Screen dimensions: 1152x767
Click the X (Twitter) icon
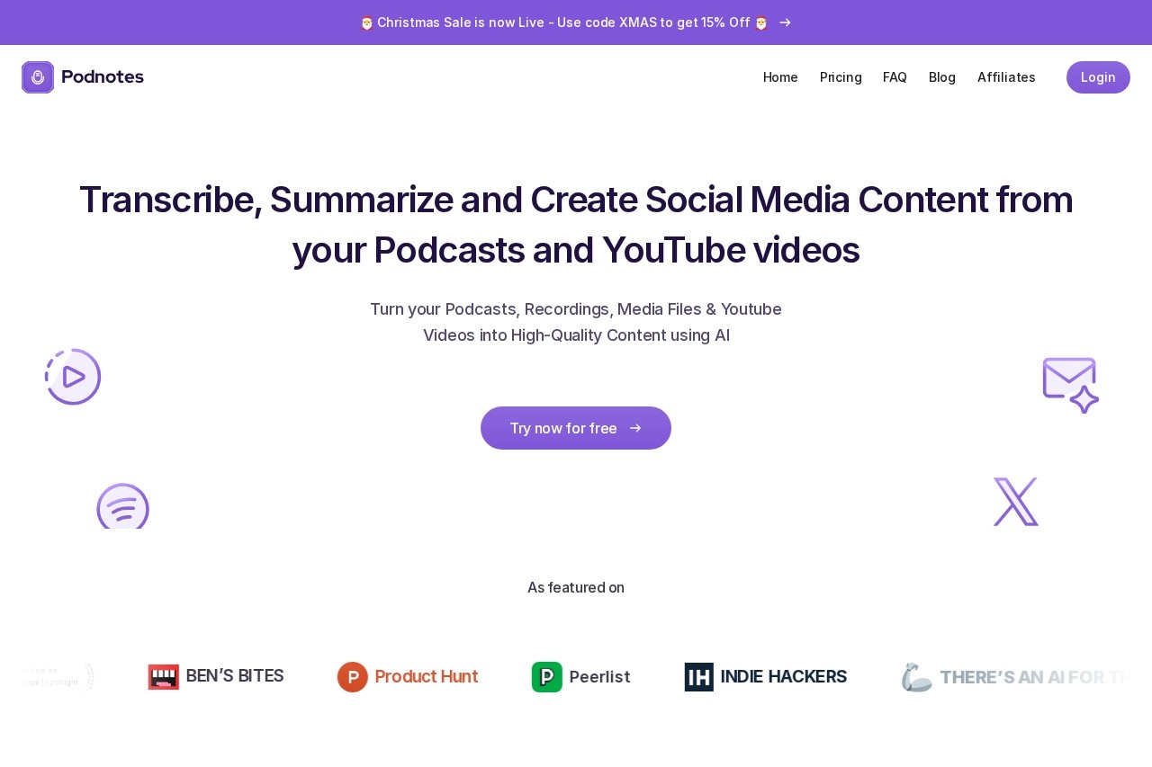pyautogui.click(x=1016, y=502)
